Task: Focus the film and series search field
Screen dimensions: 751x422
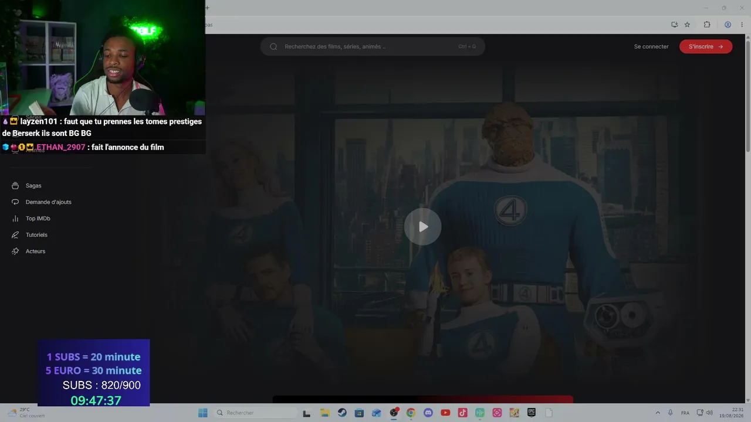Action: coord(373,46)
